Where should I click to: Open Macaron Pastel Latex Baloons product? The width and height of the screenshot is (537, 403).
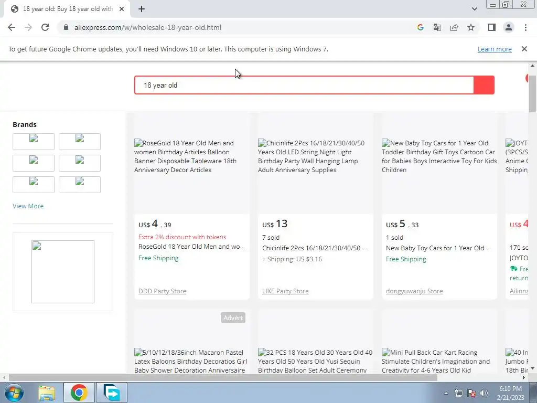[191, 361]
